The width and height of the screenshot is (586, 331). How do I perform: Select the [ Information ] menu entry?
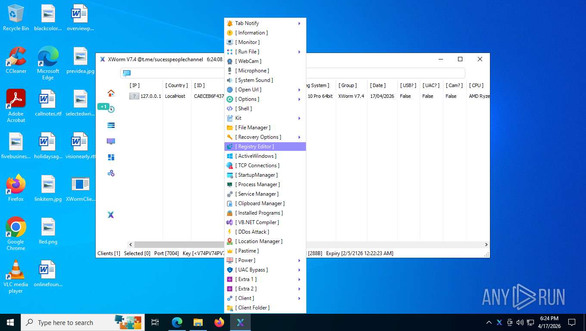click(265, 33)
